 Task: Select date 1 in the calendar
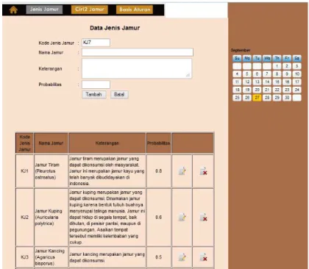pyautogui.click(x=277, y=66)
